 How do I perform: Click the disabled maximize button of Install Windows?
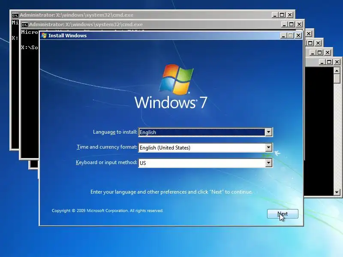coord(291,36)
